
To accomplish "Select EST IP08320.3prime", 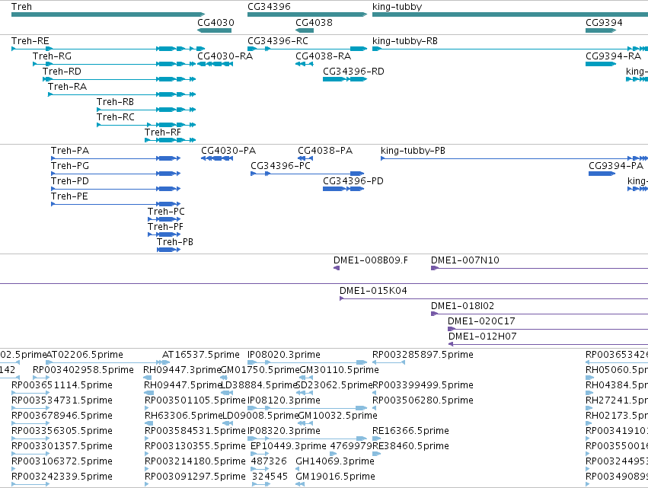I will click(284, 431).
